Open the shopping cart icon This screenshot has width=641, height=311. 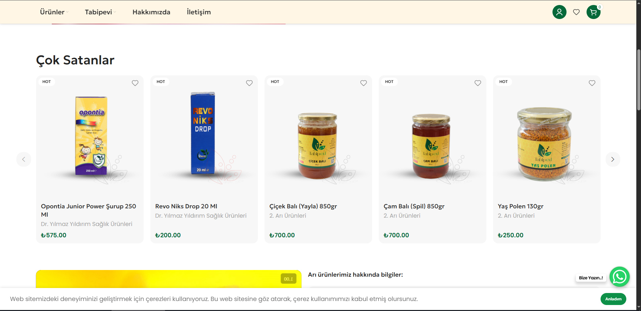pyautogui.click(x=593, y=12)
